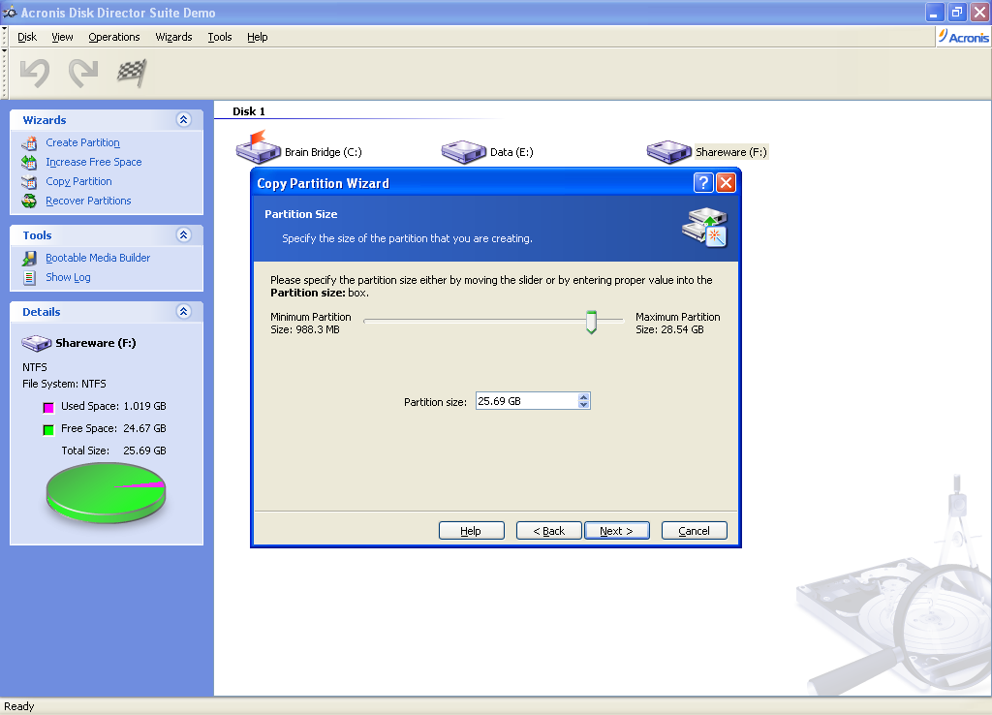The width and height of the screenshot is (992, 715).
Task: Close the Copy Partition Wizard dialog
Action: 726,183
